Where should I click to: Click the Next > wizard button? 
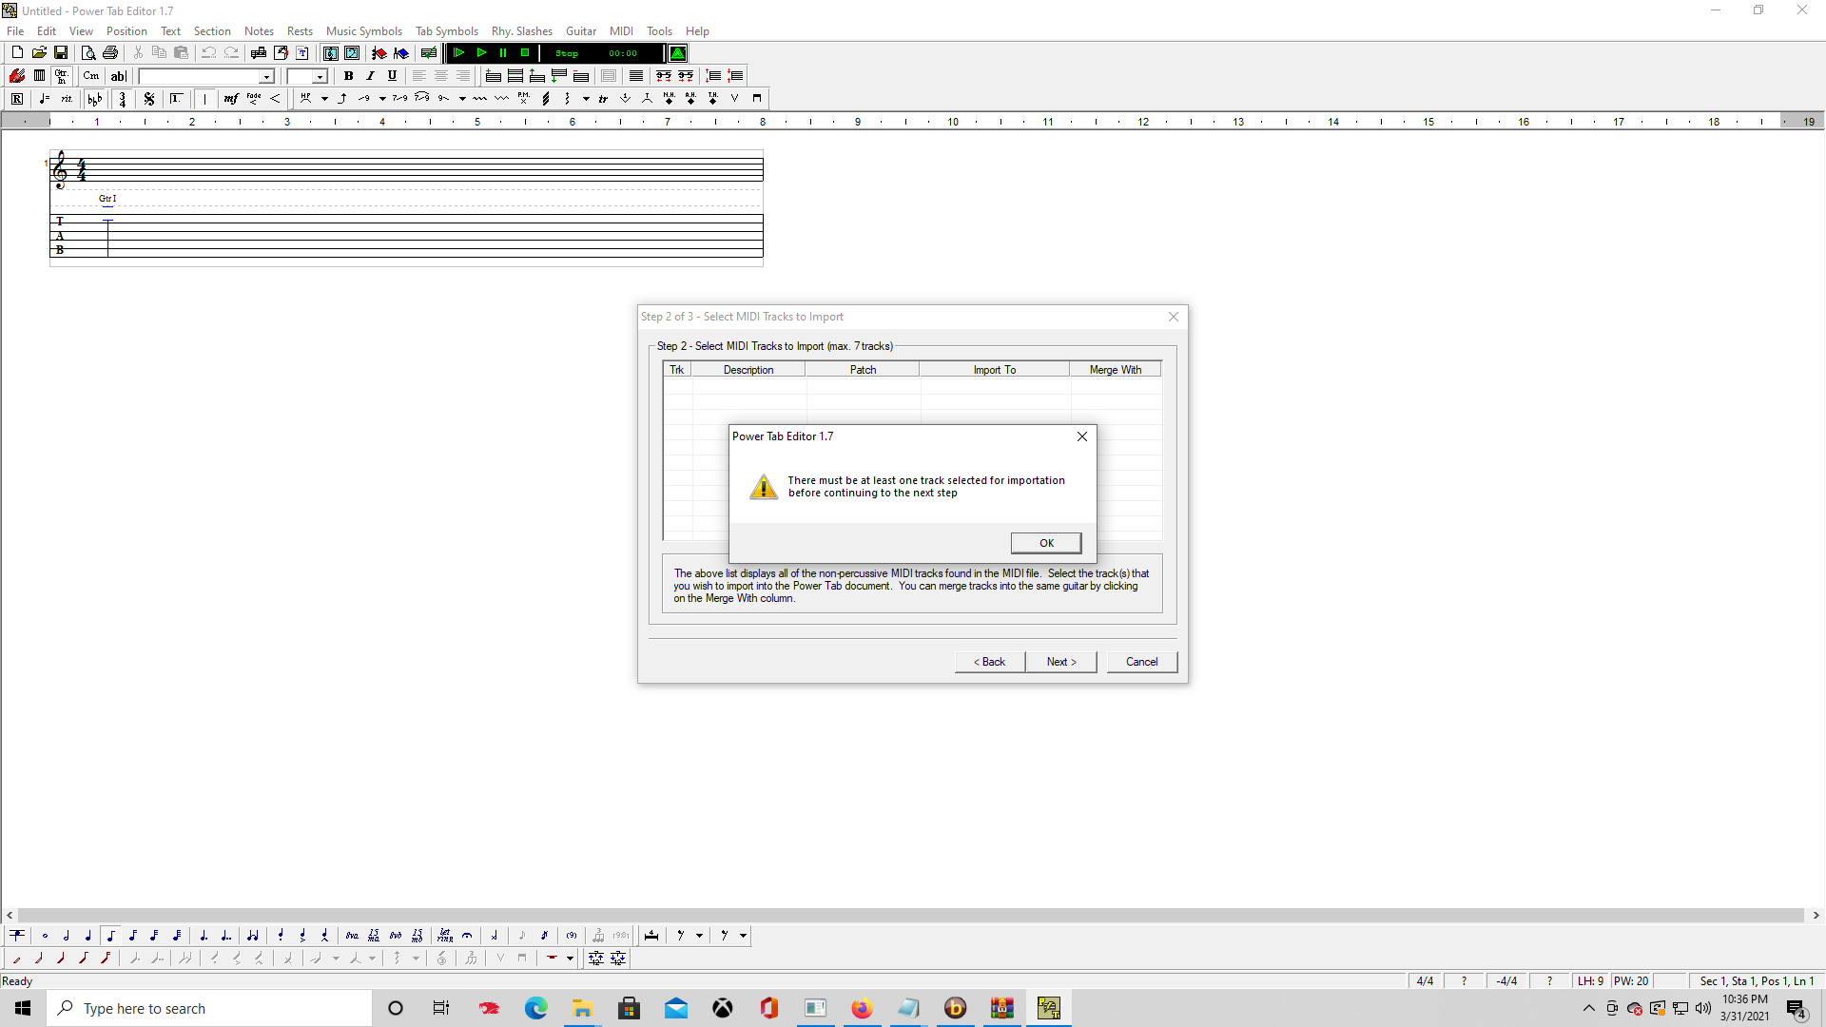(x=1061, y=662)
